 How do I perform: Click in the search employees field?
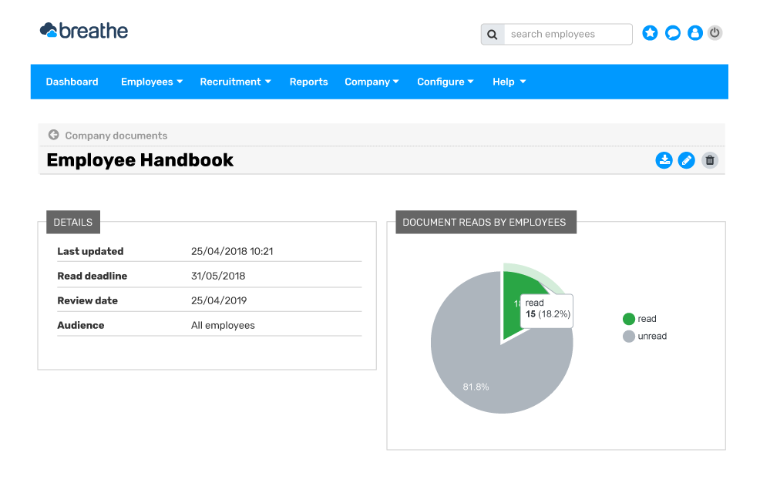click(567, 35)
